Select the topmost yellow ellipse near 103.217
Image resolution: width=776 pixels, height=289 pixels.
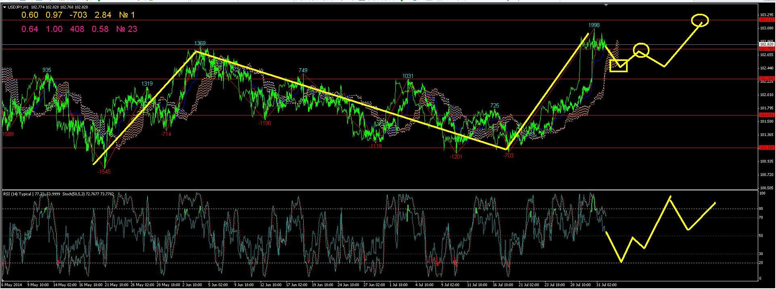pyautogui.click(x=700, y=20)
